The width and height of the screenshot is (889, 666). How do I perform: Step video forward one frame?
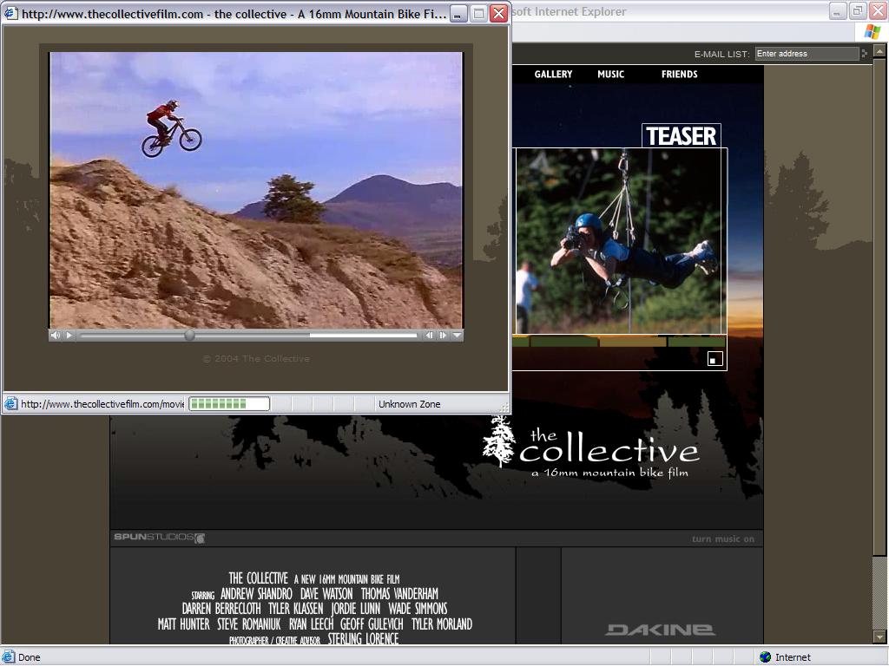(x=443, y=336)
